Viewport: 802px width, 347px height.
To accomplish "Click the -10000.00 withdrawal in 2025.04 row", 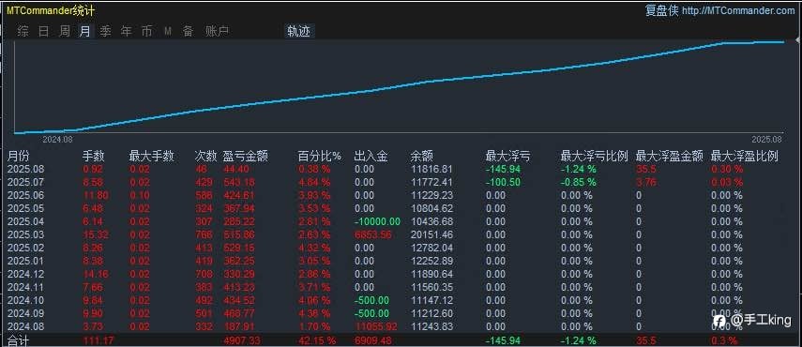I will 377,221.
